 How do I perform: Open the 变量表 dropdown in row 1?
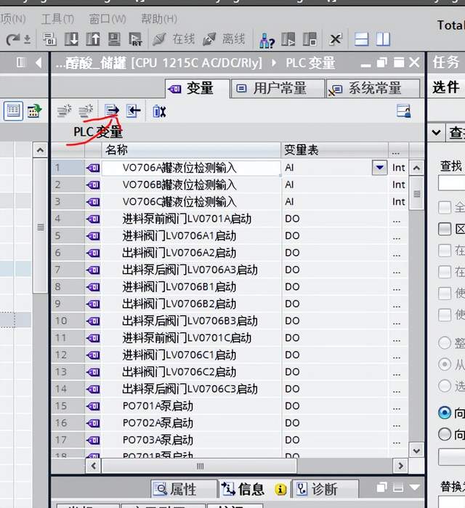379,168
